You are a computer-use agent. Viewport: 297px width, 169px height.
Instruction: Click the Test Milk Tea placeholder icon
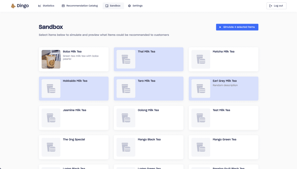(201, 118)
